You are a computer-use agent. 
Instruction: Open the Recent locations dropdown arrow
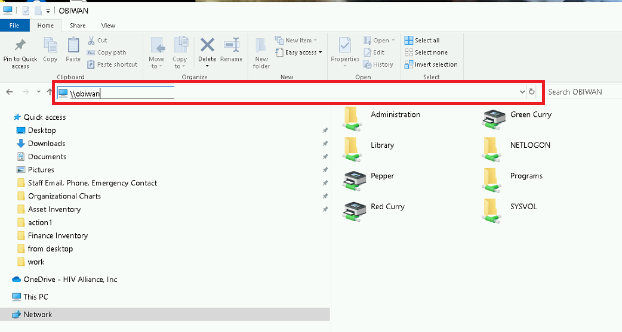point(38,92)
